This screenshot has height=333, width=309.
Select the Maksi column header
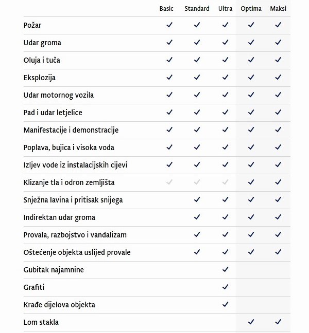tap(278, 8)
